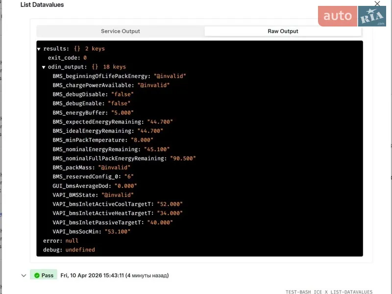Screen dimensions: 392x294
Task: Click the green Pass checkmark icon
Action: point(36,275)
